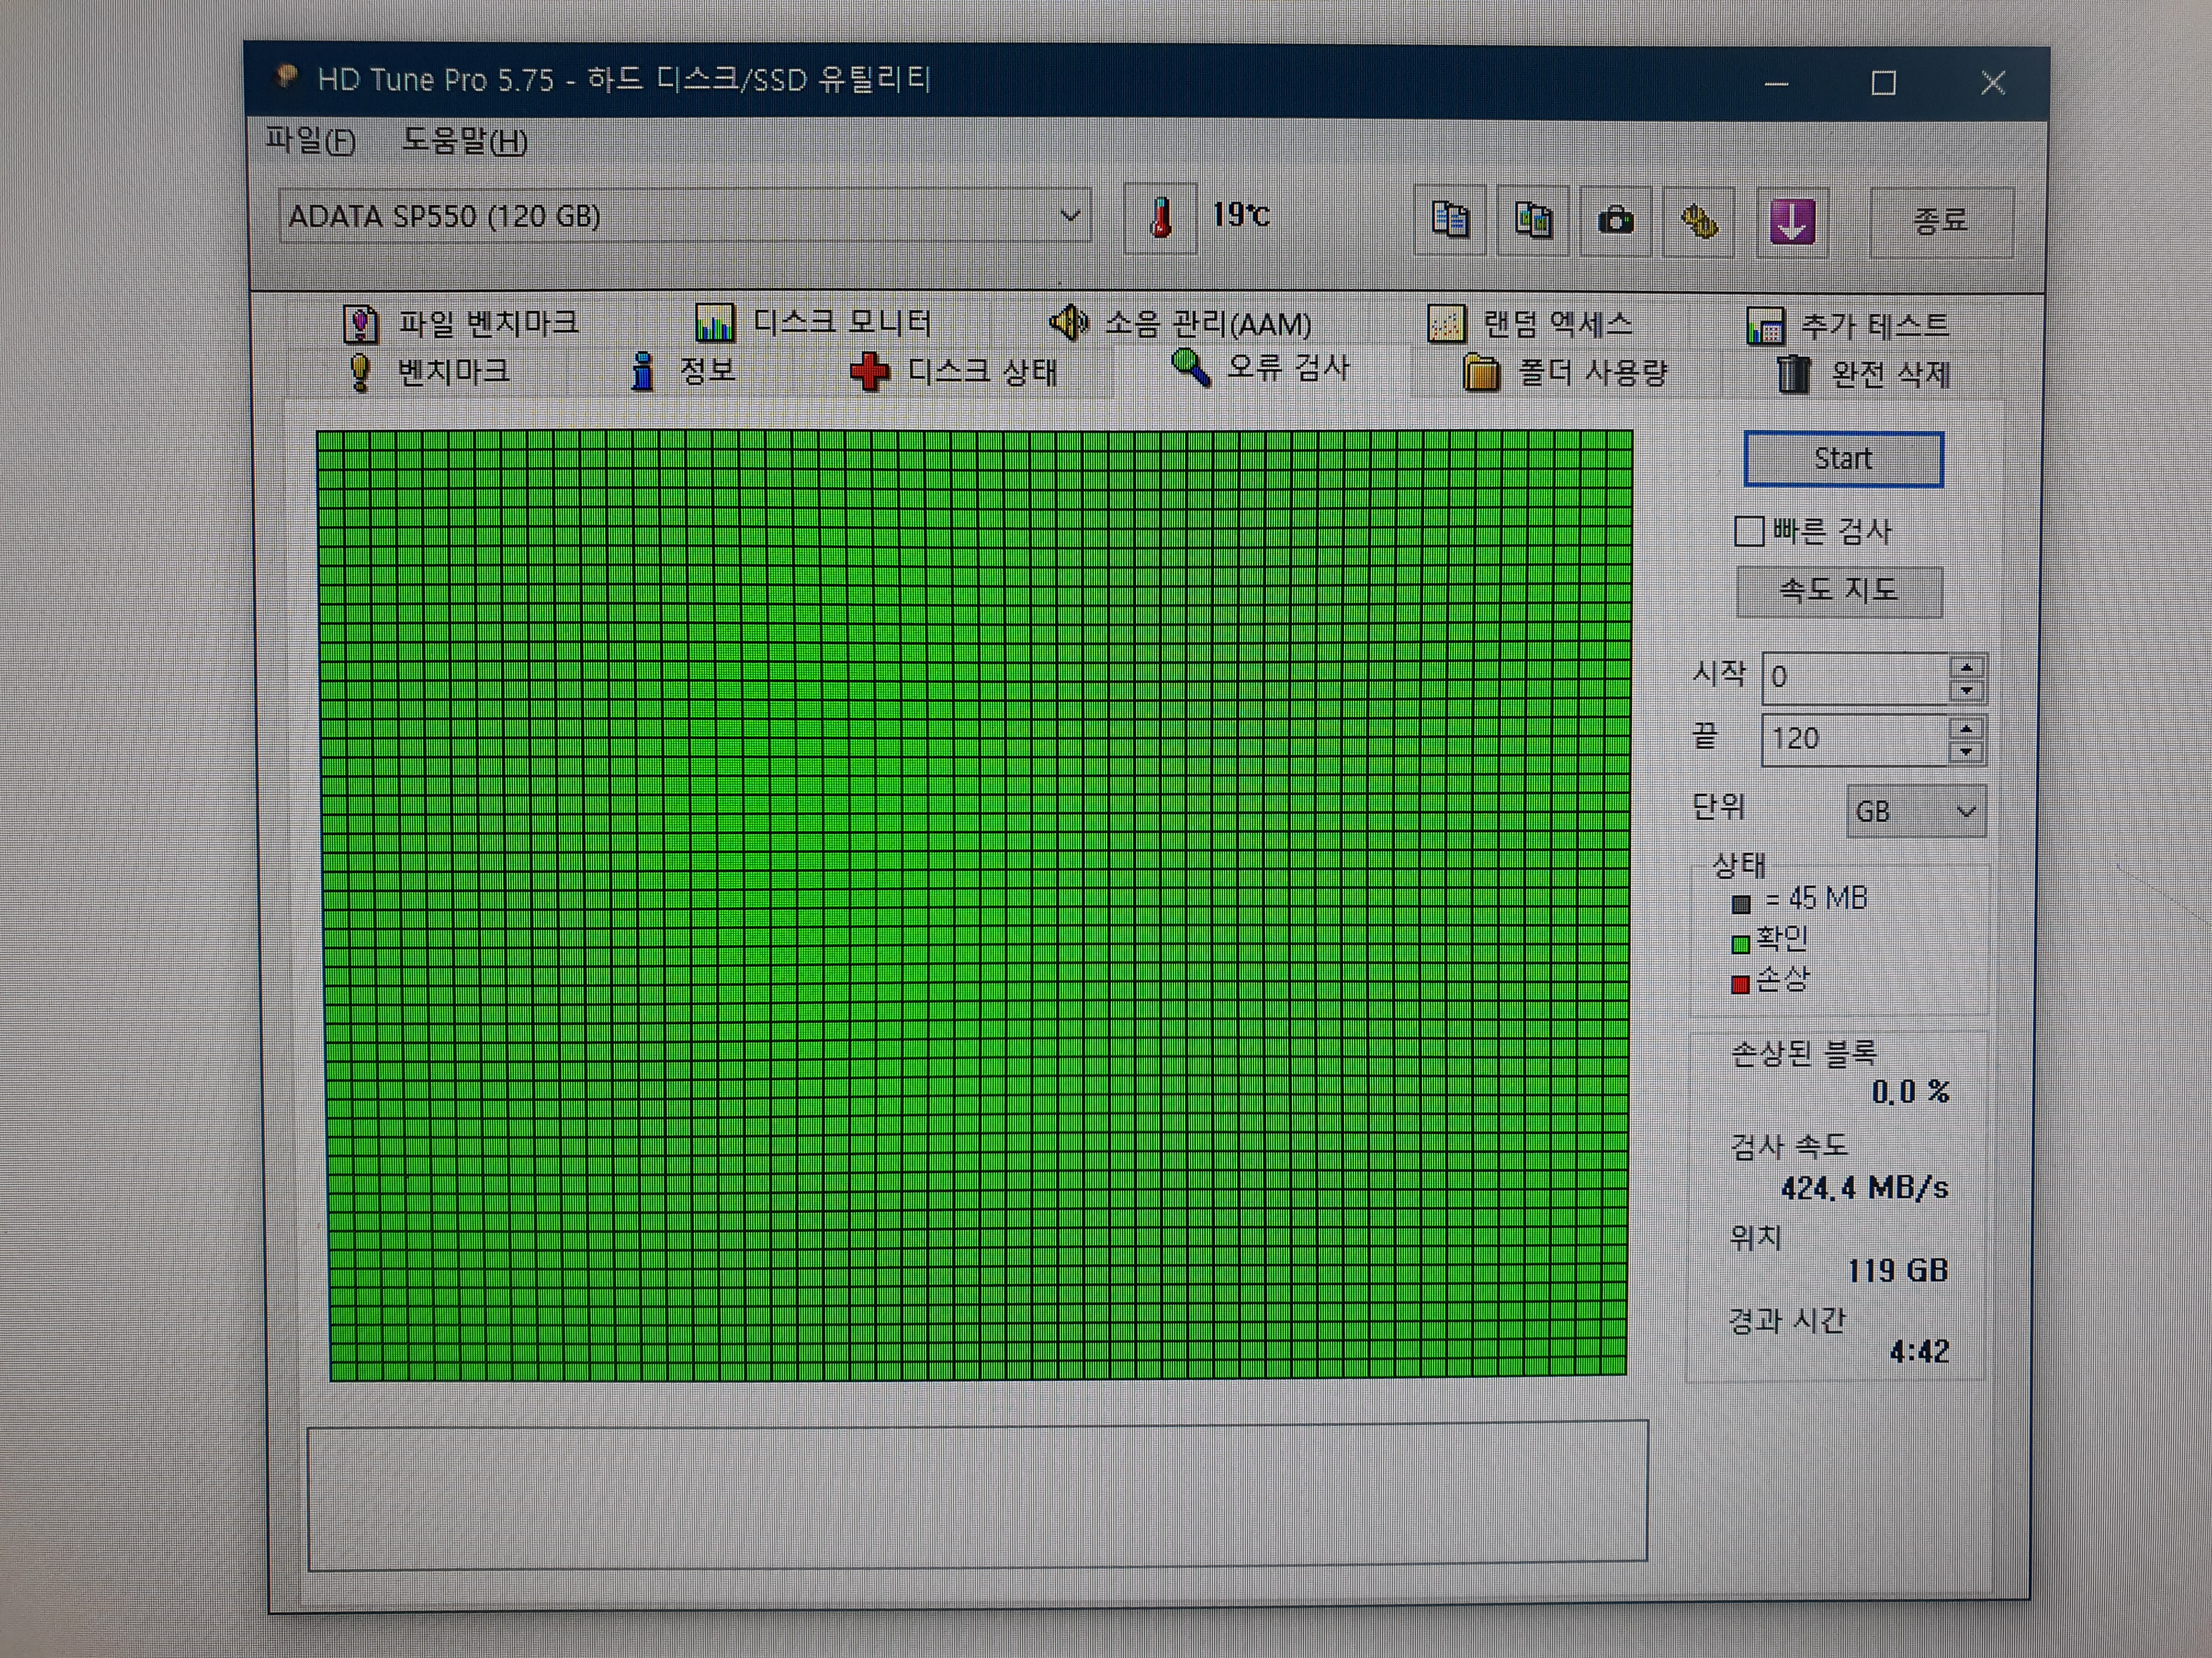
Task: Decrease the 시작 value with down arrow
Action: click(x=1966, y=691)
